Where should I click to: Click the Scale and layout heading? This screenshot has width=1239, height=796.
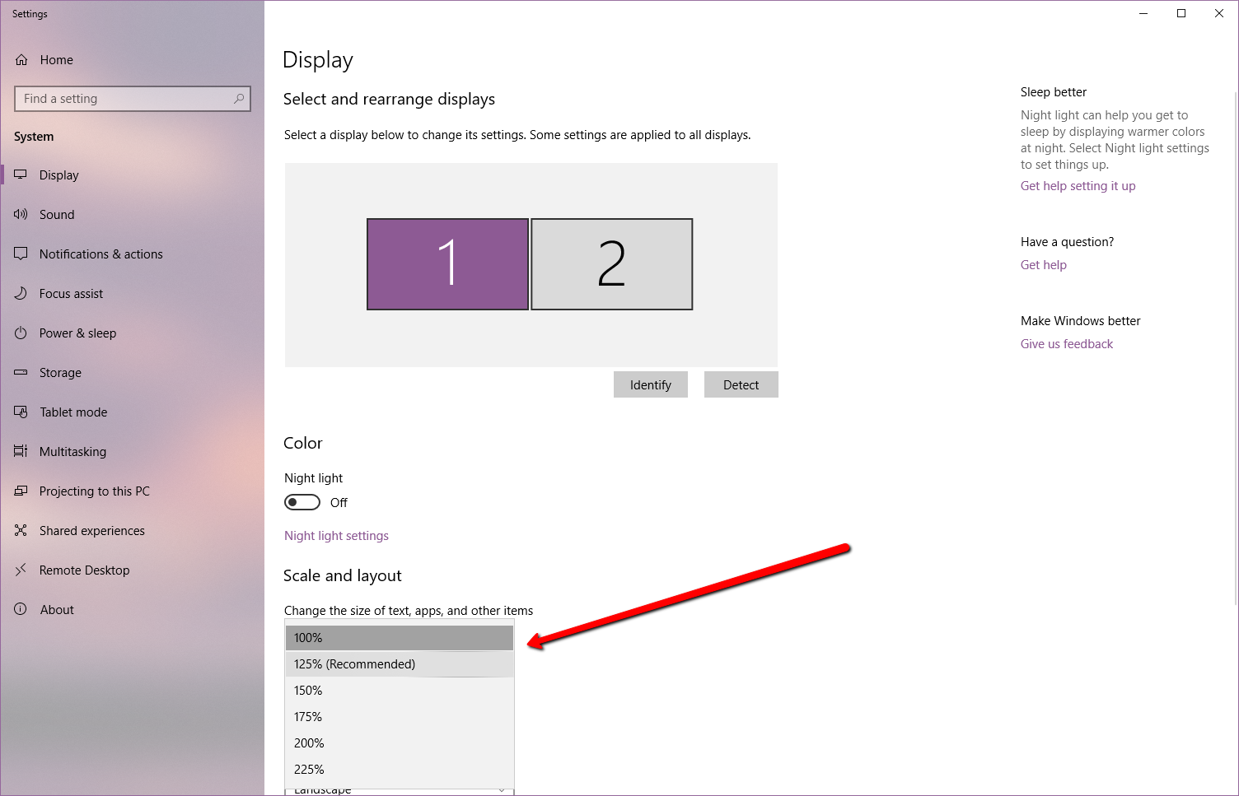coord(343,575)
